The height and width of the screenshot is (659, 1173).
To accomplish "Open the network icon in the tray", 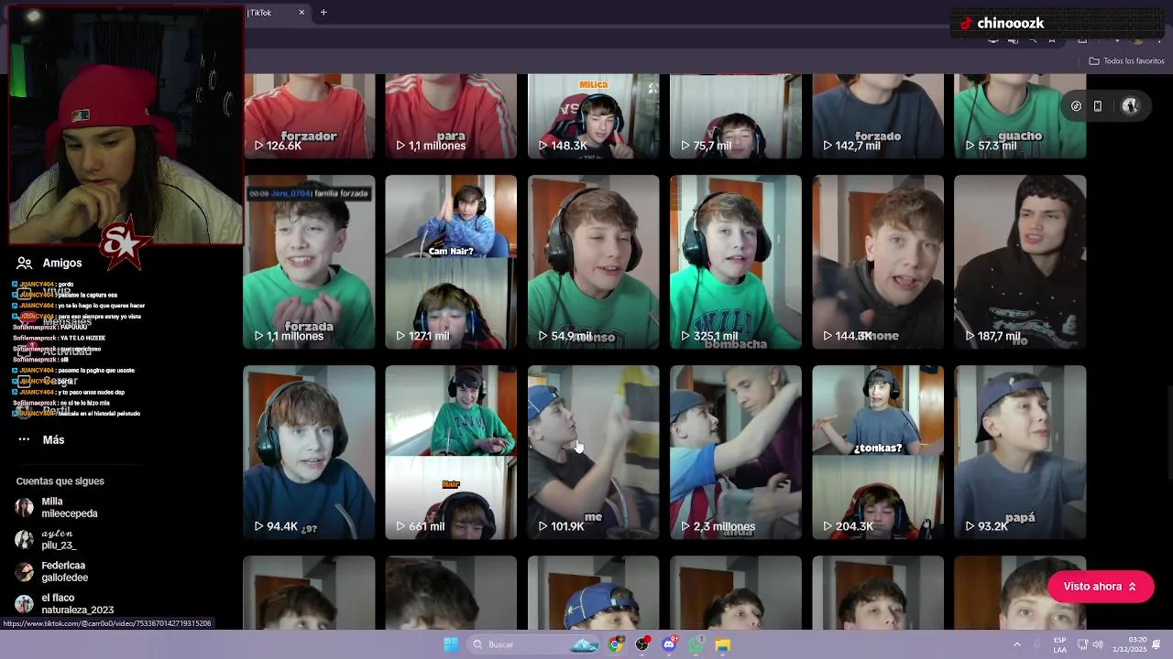I will click(1082, 644).
